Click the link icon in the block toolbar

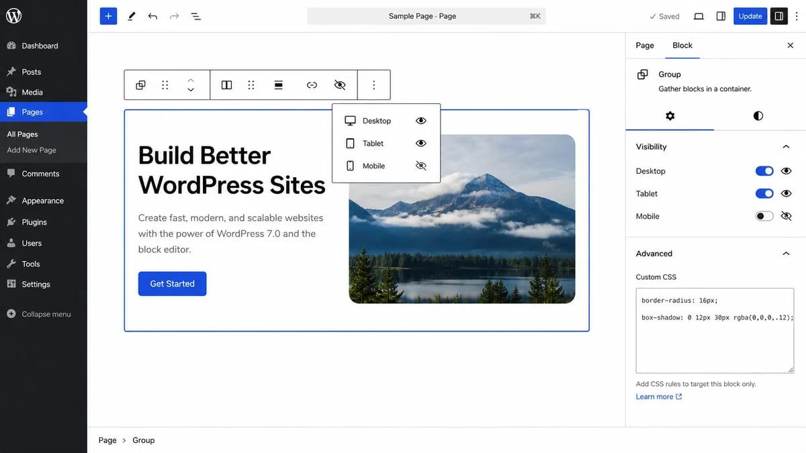(312, 85)
